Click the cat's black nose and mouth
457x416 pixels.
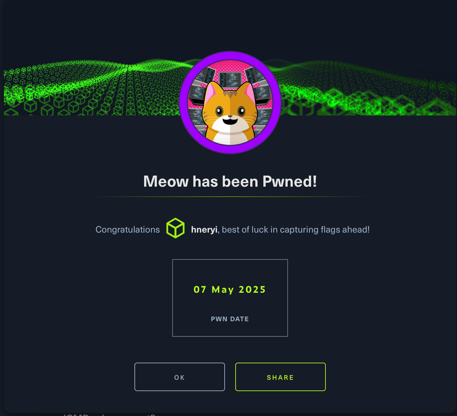[230, 120]
